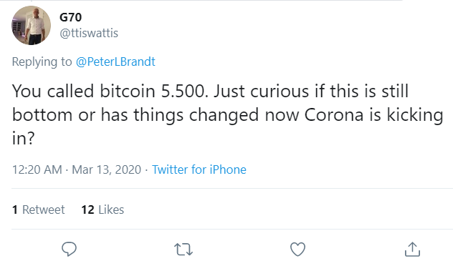The height and width of the screenshot is (266, 453).
Task: Click the likes count number 12
Action: point(88,210)
